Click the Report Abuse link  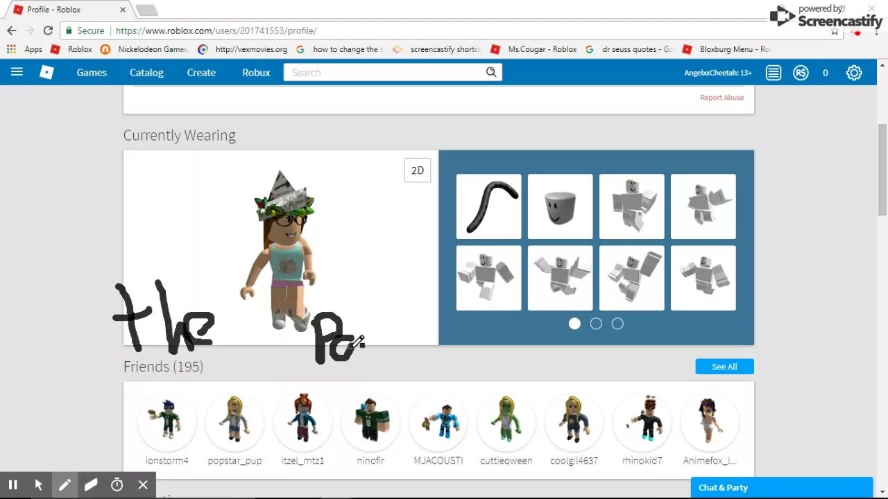click(x=721, y=98)
